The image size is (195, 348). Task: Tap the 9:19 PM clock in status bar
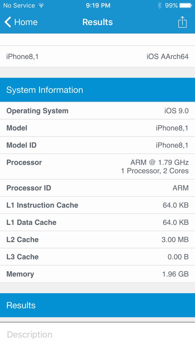coord(98,5)
